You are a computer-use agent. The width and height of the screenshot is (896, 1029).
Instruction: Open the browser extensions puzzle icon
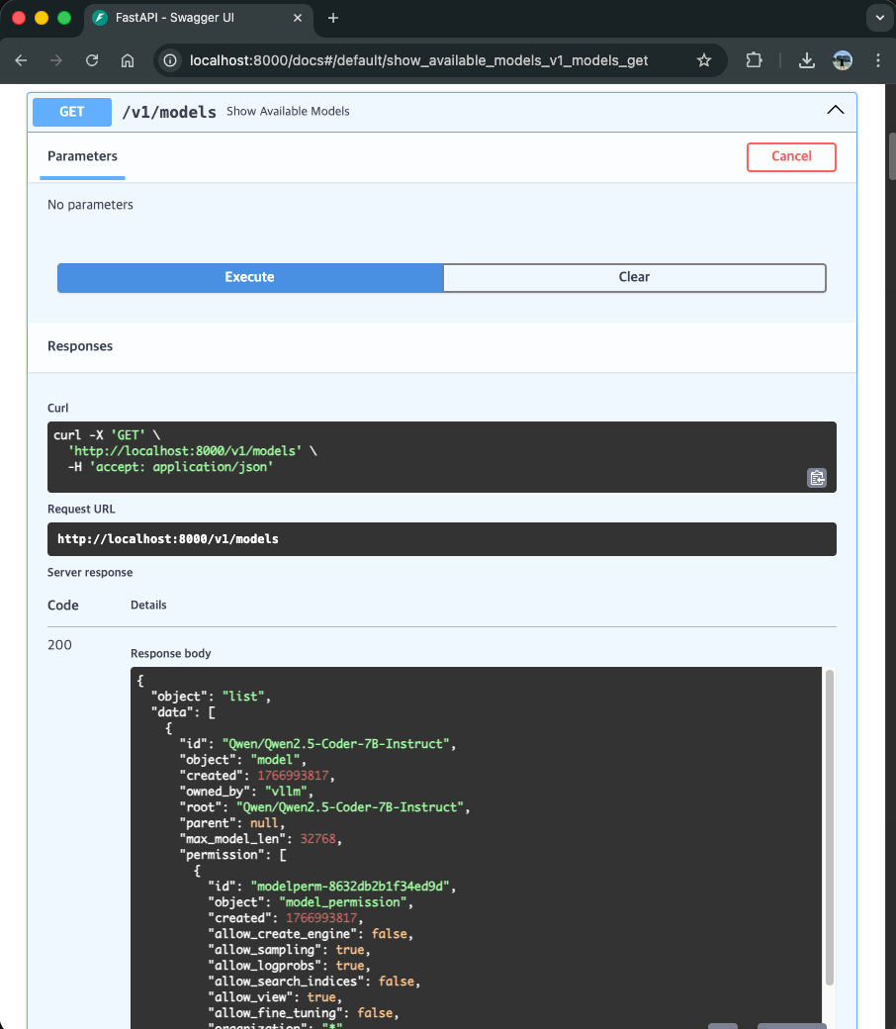click(754, 61)
